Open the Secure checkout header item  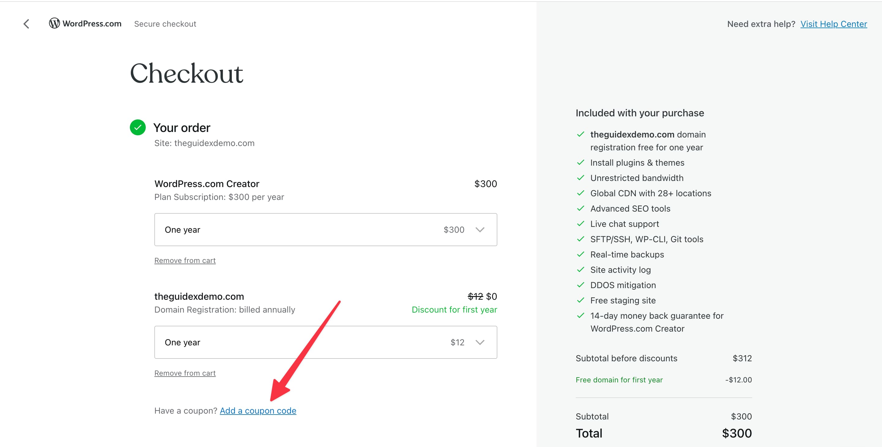tap(165, 24)
